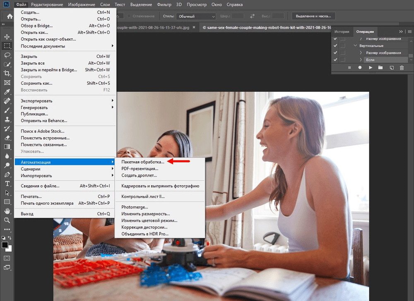The image size is (414, 301).
Task: Select the Clone Stamp tool
Action: [x=7, y=119]
